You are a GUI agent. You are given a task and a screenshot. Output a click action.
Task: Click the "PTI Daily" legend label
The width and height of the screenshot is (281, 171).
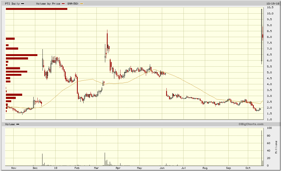12,3
